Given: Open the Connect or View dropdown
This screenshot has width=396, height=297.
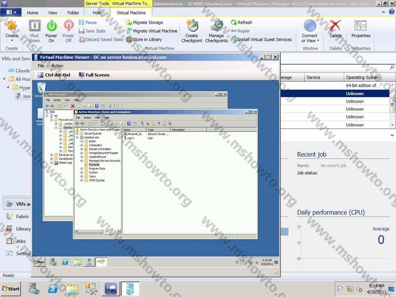Looking at the screenshot, I should click(310, 38).
